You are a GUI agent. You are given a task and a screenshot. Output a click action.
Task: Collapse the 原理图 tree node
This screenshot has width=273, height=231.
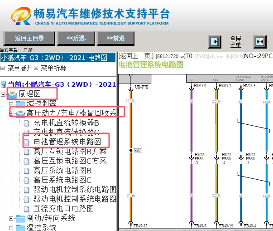(3, 94)
